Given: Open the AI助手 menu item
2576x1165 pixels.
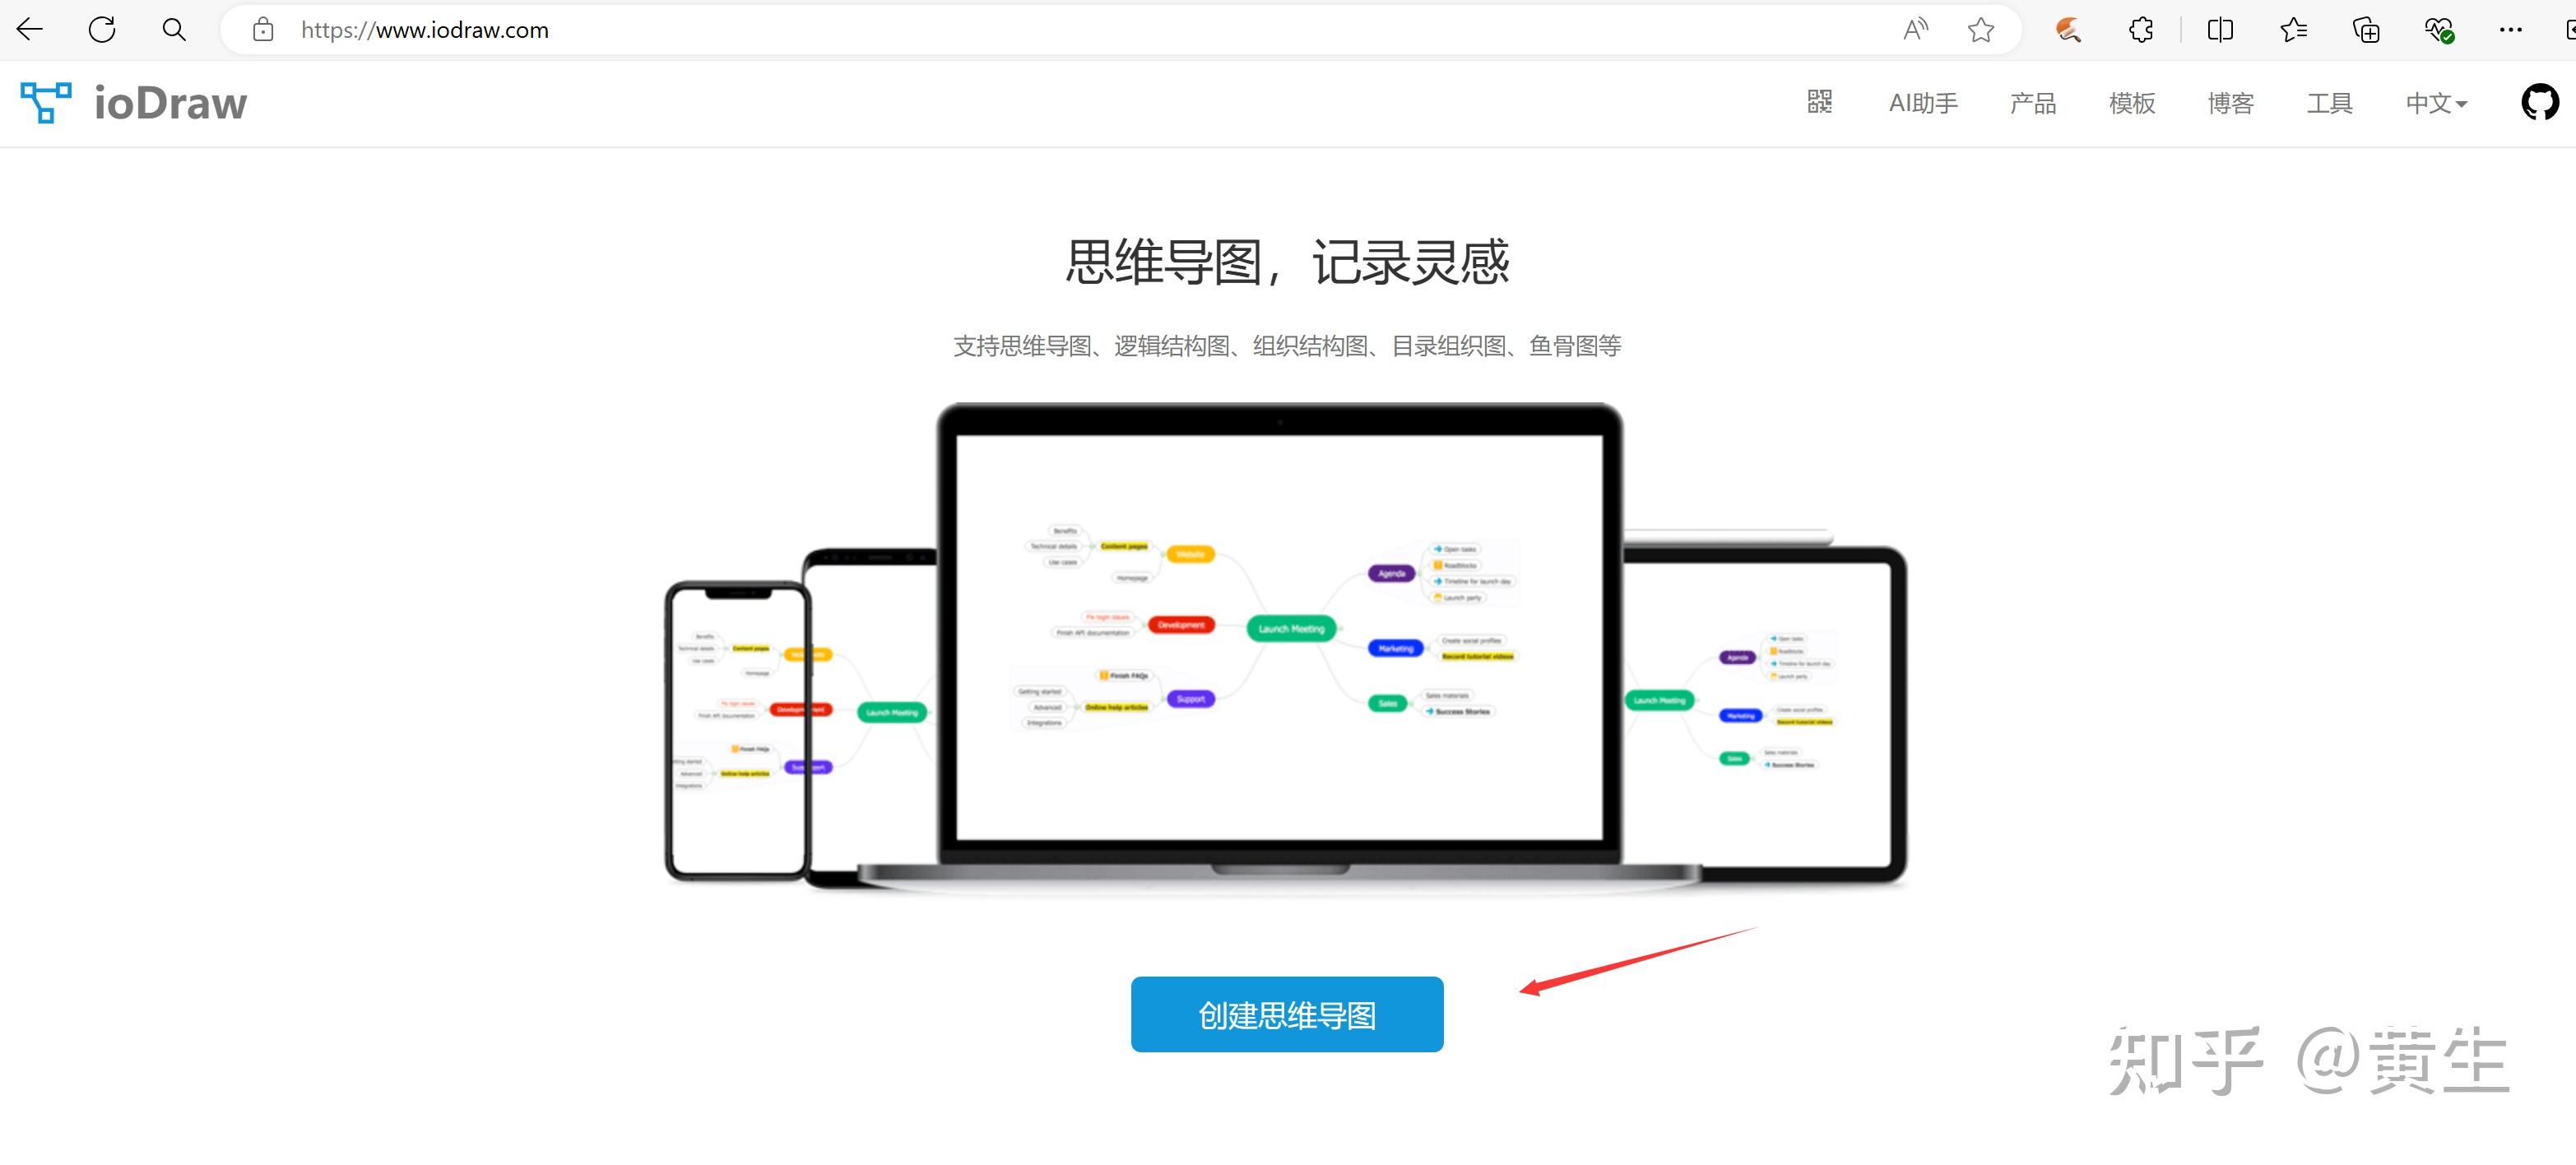Looking at the screenshot, I should pyautogui.click(x=1923, y=103).
